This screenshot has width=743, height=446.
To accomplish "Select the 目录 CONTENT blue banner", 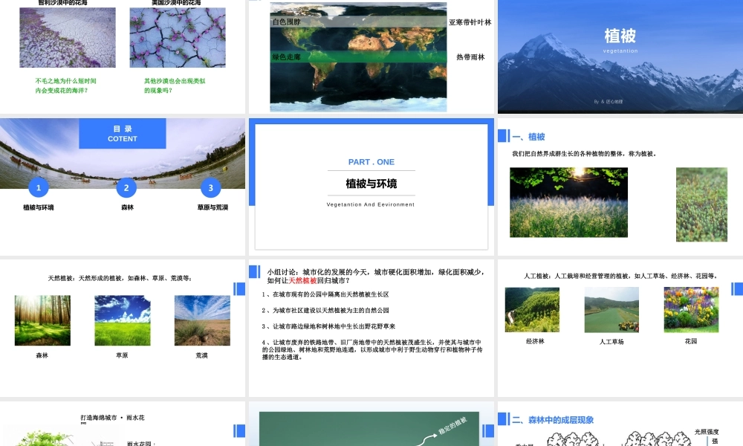I will (x=123, y=134).
